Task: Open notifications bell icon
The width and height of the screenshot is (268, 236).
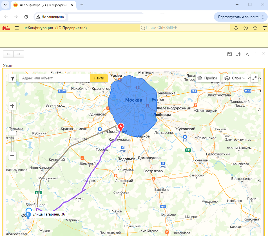Action: 236,28
